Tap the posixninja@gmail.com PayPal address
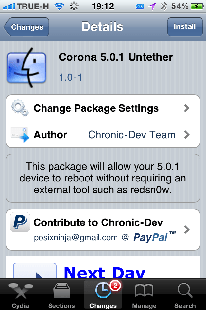 76,238
